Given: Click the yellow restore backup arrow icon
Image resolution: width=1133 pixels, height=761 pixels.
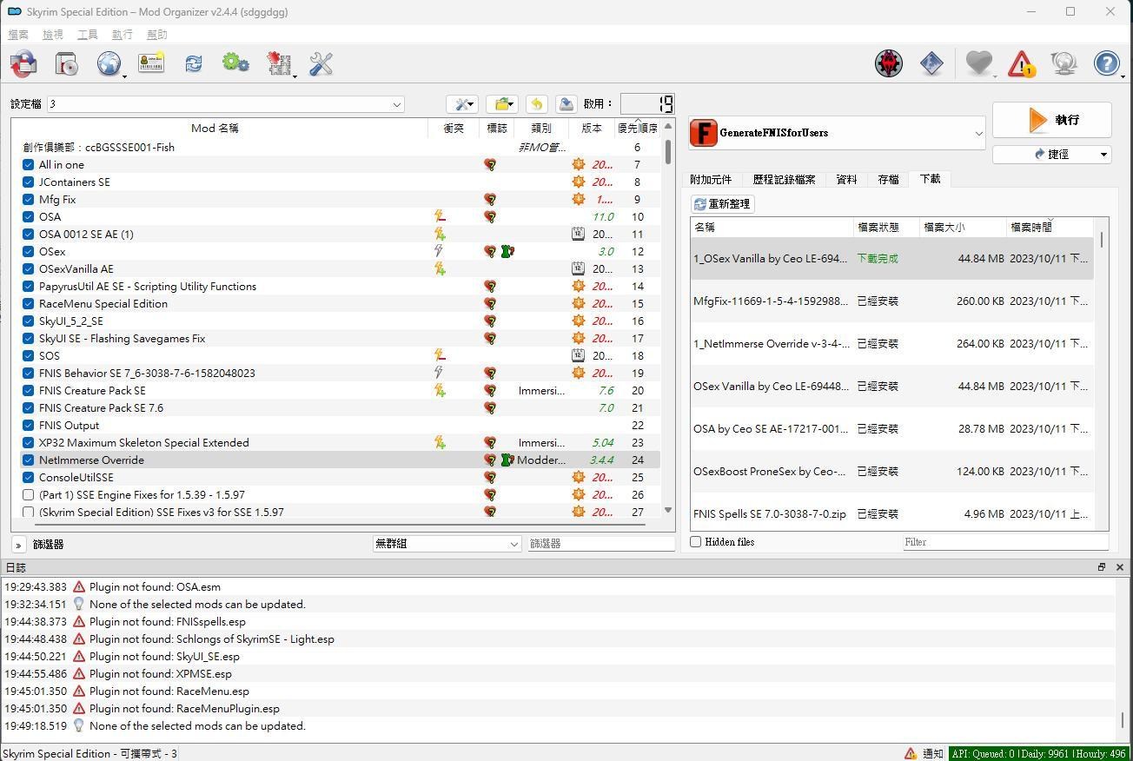Looking at the screenshot, I should (x=536, y=104).
